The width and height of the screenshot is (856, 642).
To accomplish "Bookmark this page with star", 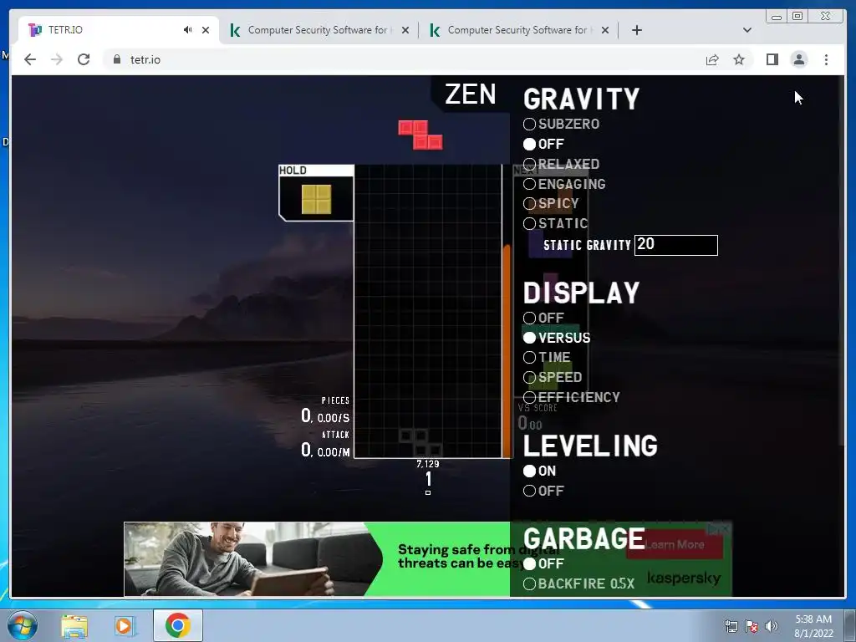I will click(739, 59).
